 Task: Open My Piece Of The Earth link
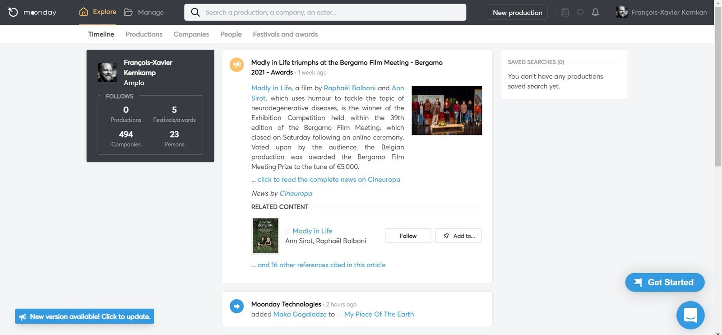tap(379, 314)
